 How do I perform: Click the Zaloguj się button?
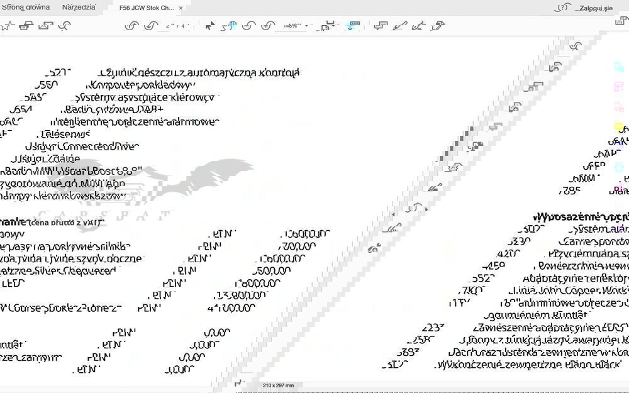click(596, 8)
